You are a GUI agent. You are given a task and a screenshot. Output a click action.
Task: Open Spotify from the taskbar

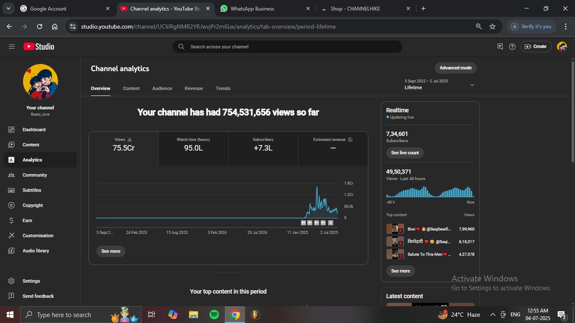pos(214,315)
